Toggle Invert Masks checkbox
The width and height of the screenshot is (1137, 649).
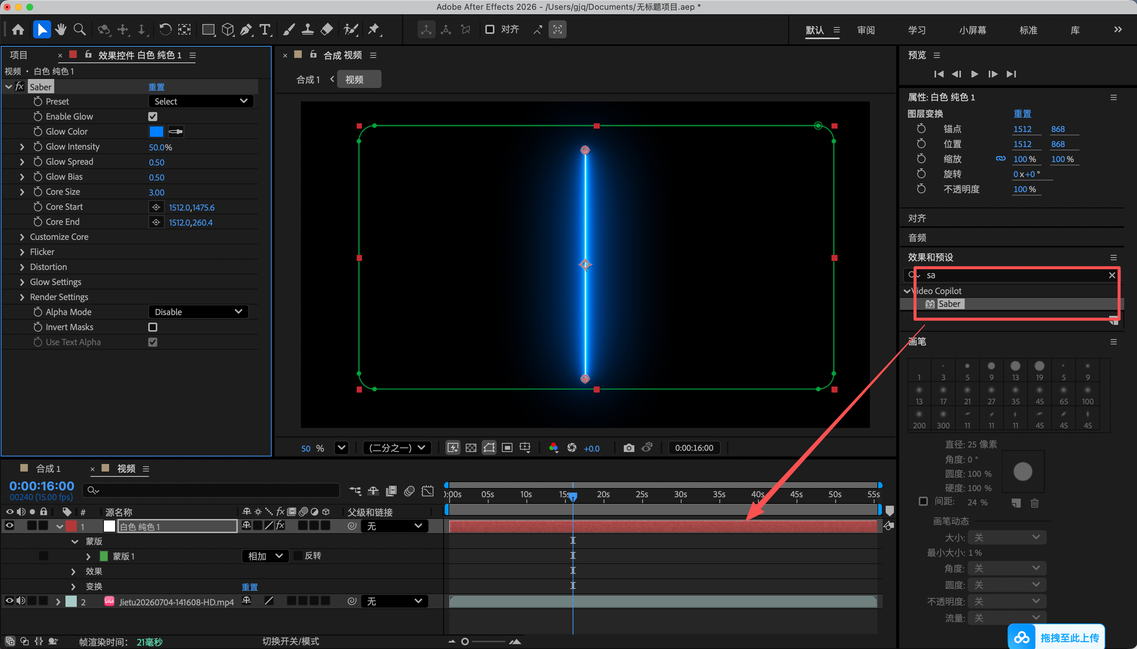pos(153,328)
